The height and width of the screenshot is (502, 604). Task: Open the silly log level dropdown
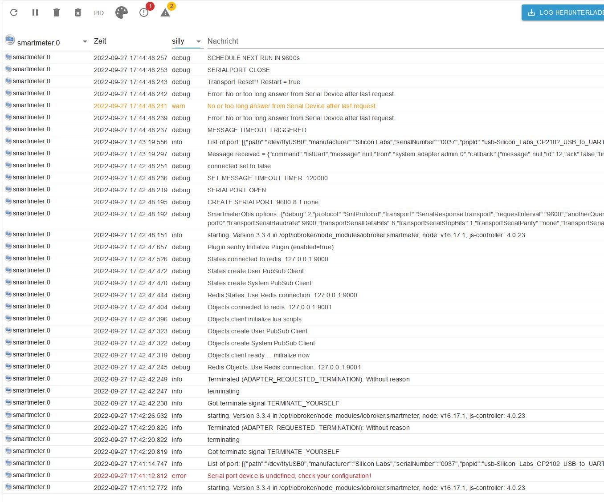point(187,41)
